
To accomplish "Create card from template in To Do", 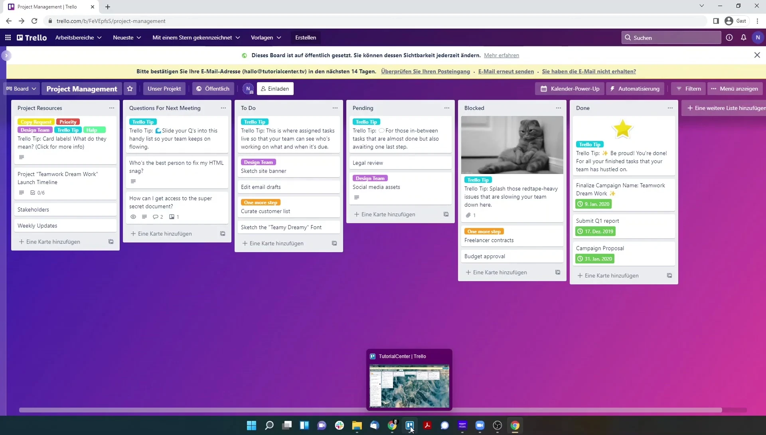I will coord(334,243).
